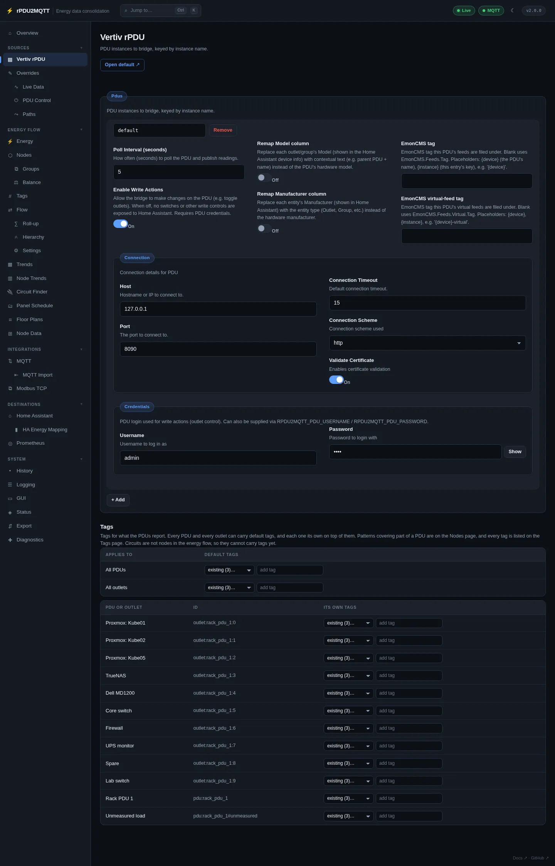Viewport: 555px width, 866px height.
Task: Open the Connection Scheme http dropdown
Action: [x=427, y=343]
